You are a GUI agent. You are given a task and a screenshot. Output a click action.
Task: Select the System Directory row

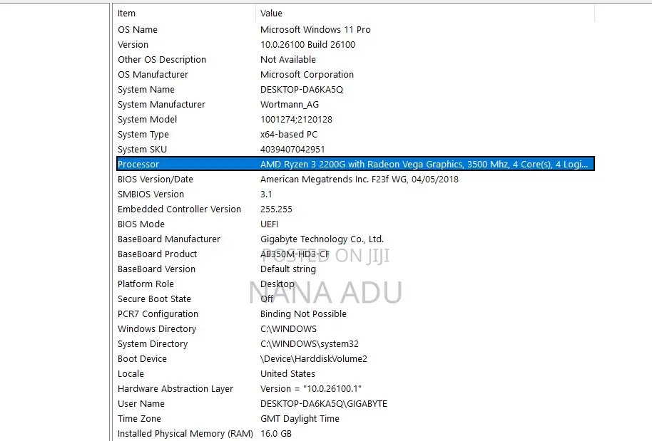355,344
